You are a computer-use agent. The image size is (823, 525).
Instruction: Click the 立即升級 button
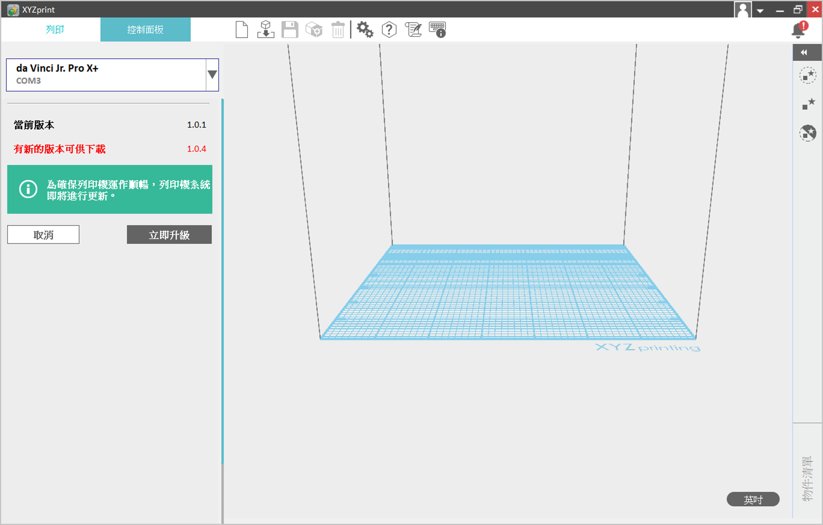[169, 235]
